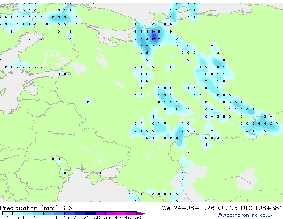
Task: Click the '15' legend scale label
Action: 66,217
